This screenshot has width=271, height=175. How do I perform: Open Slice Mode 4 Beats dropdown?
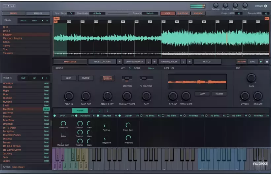tap(97, 13)
